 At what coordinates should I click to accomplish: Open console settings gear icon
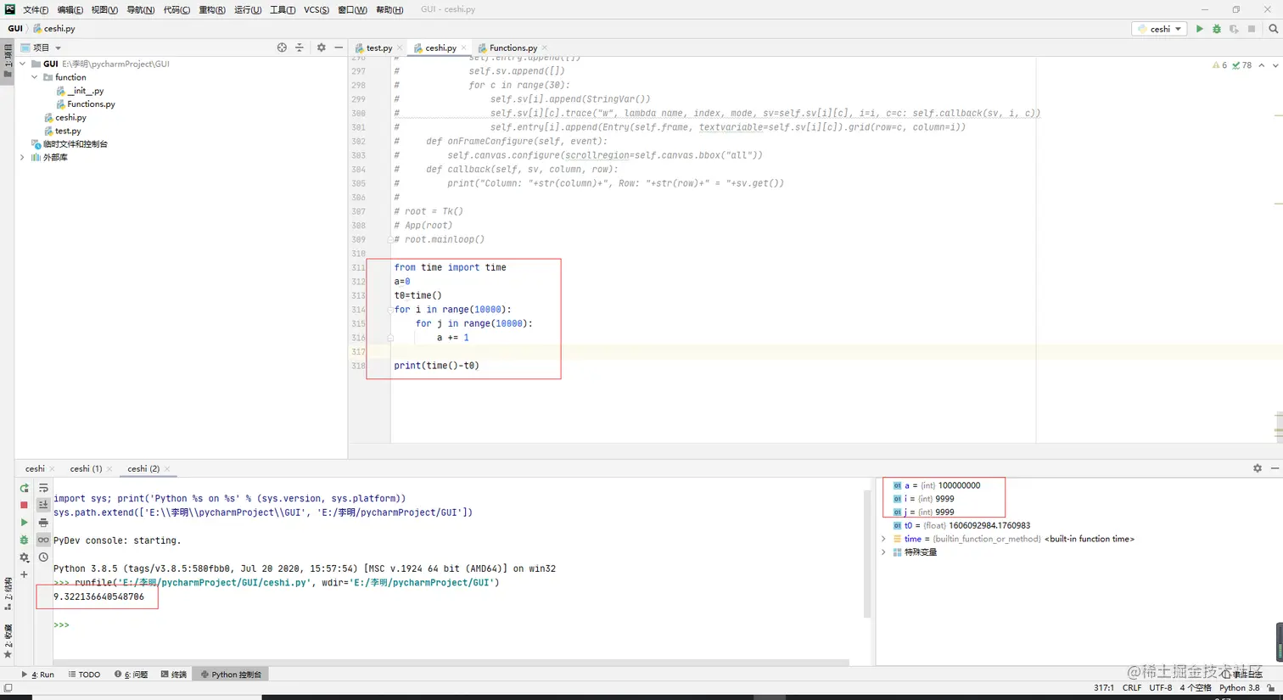click(x=24, y=557)
